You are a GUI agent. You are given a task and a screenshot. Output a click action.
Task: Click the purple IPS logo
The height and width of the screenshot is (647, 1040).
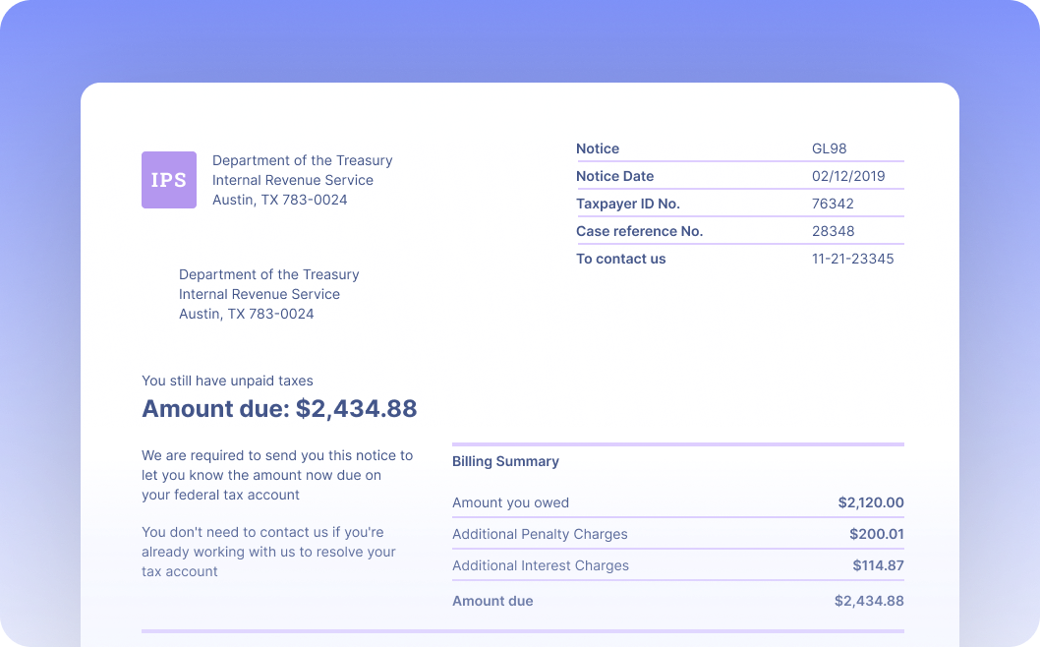point(168,180)
